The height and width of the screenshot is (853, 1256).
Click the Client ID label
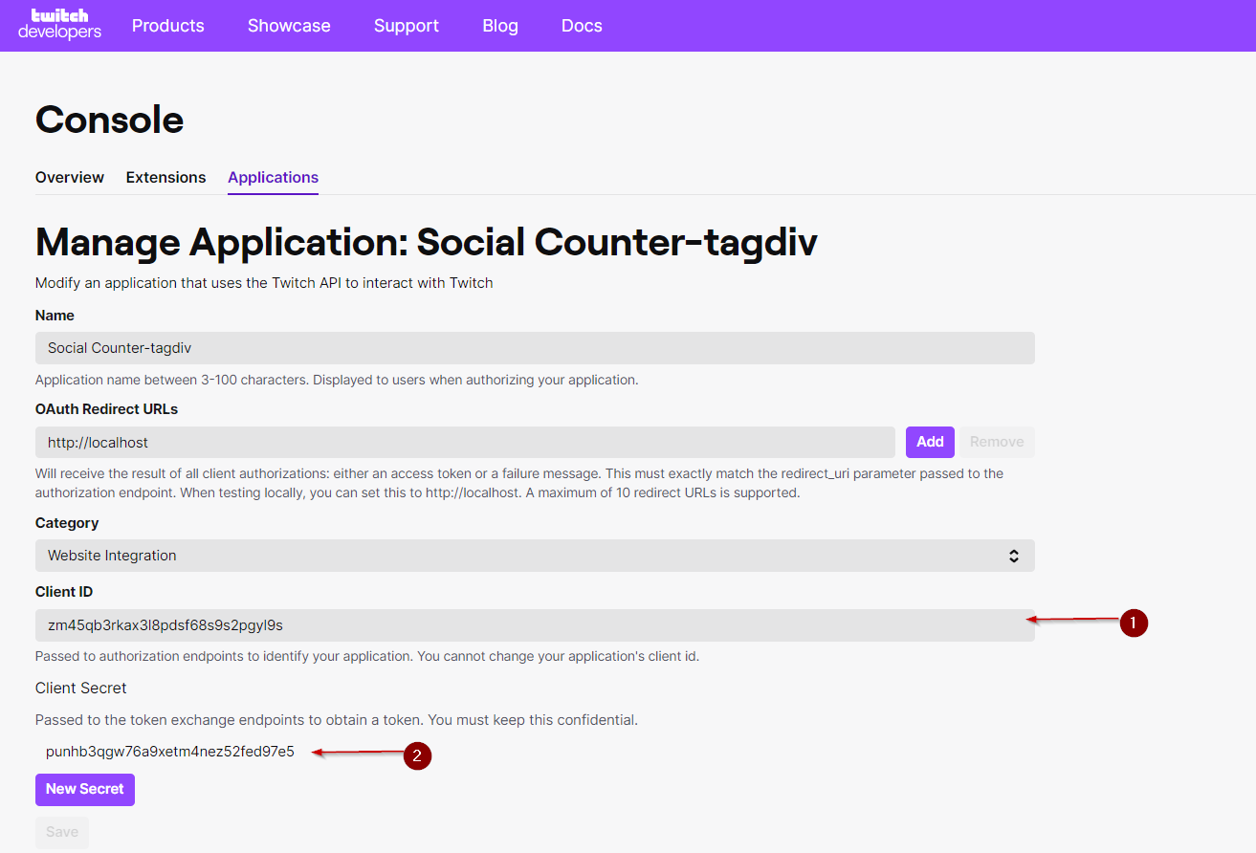click(x=64, y=592)
